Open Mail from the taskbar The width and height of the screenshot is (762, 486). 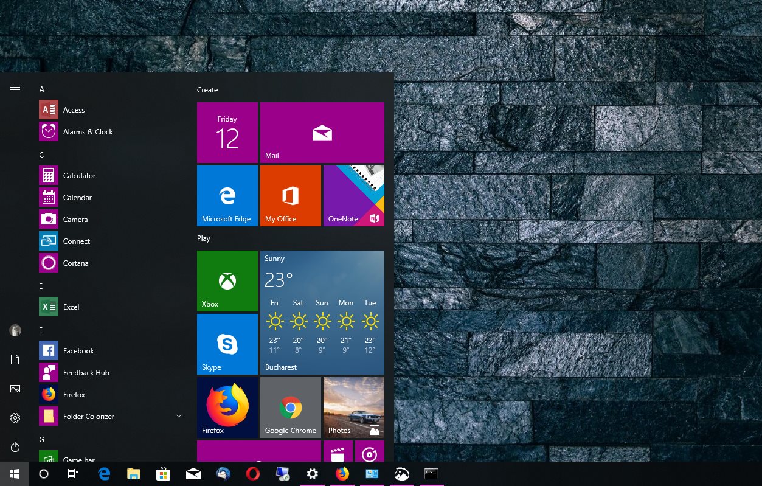tap(193, 474)
